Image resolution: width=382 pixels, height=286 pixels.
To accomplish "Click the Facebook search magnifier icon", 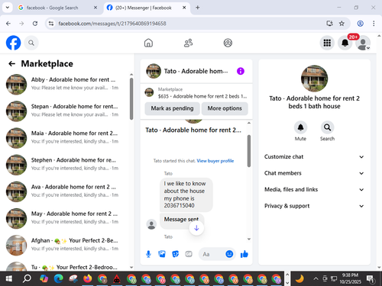I will pyautogui.click(x=31, y=43).
